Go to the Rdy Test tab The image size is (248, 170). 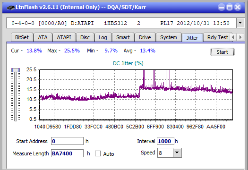[217, 37]
